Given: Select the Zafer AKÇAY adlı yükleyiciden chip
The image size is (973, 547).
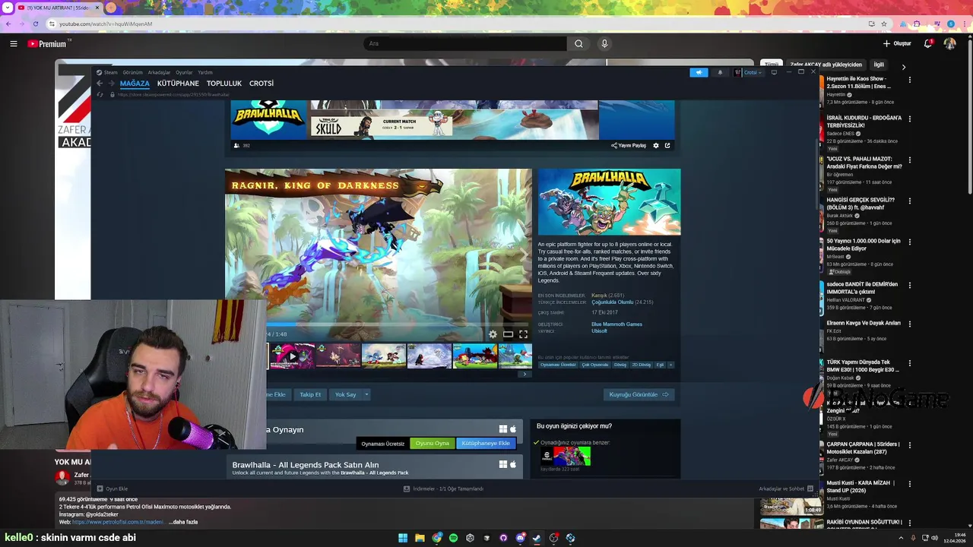Looking at the screenshot, I should (x=826, y=65).
